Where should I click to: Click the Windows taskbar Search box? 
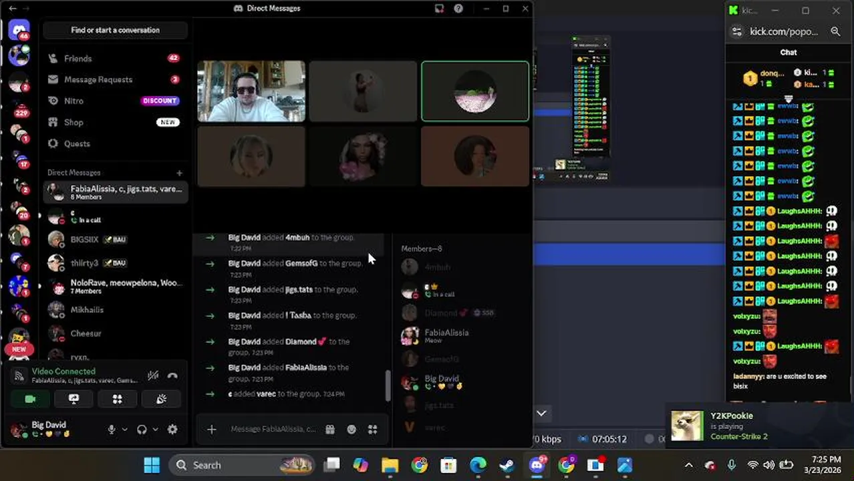[x=242, y=465]
